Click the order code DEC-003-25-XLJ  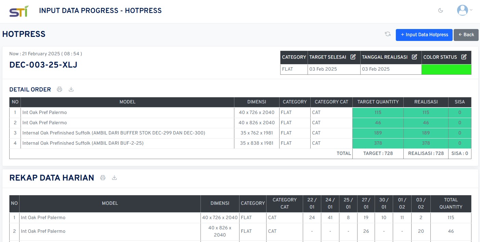[x=43, y=65]
